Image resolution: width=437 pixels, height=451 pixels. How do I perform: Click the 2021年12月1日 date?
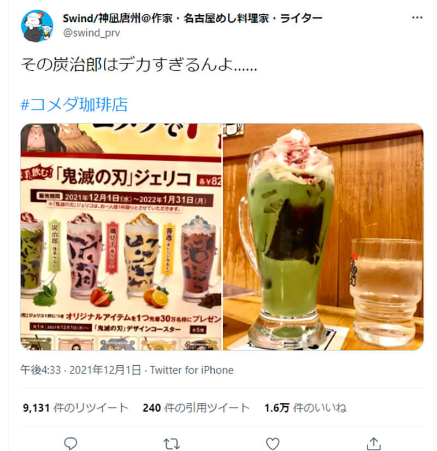click(105, 370)
